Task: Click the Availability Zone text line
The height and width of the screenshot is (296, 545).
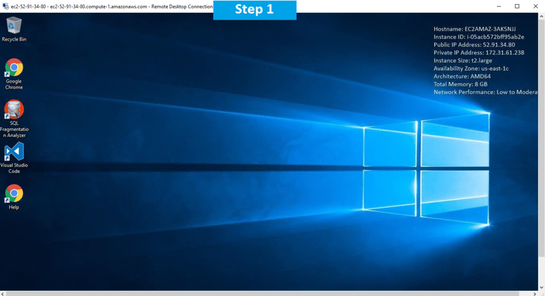Action: tap(471, 68)
